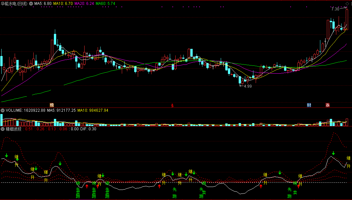Select the green MA60: 5.74 label

point(105,4)
